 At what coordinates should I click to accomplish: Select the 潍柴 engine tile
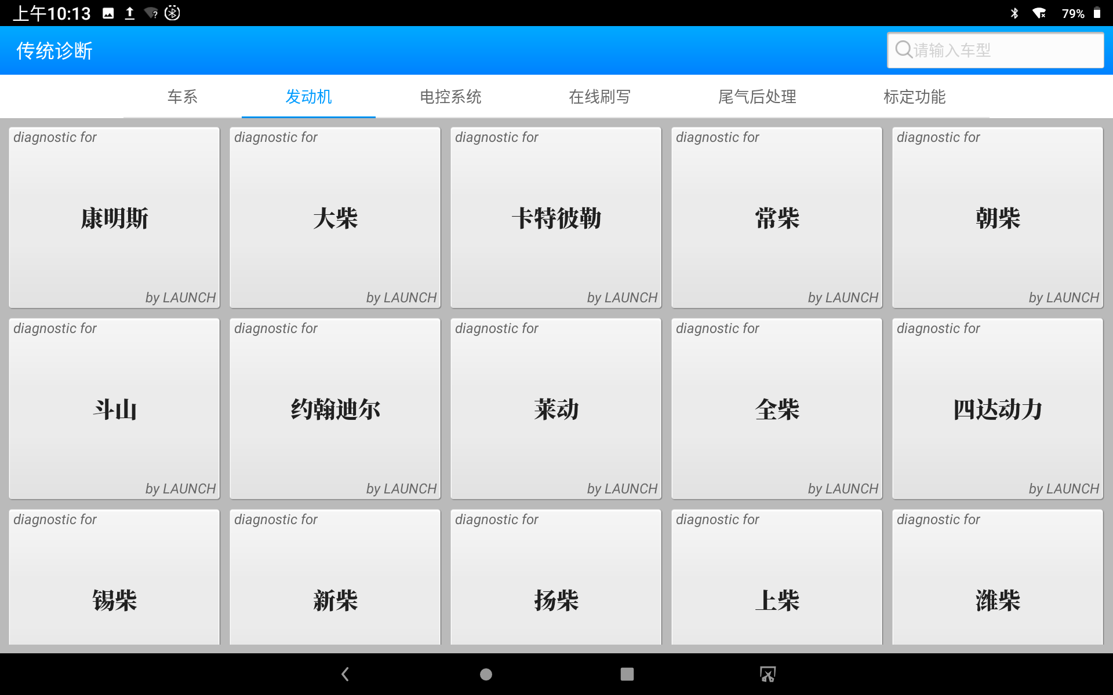pyautogui.click(x=998, y=577)
